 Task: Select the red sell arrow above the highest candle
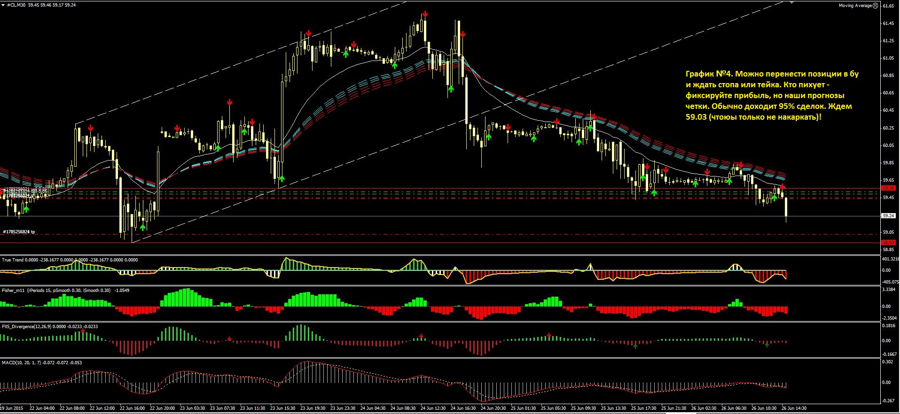tap(425, 14)
